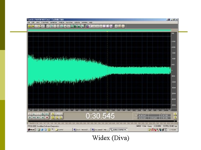Image resolution: width=201 pixels, height=150 pixels.
Task: Click the Pause transport button
Action: [x=38, y=114]
